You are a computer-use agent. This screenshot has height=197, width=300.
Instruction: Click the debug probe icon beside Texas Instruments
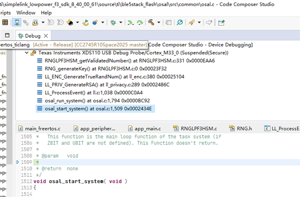tap(33, 53)
